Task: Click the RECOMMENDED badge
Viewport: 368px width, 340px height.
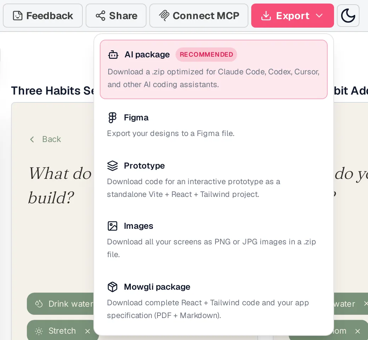Action: coord(206,55)
